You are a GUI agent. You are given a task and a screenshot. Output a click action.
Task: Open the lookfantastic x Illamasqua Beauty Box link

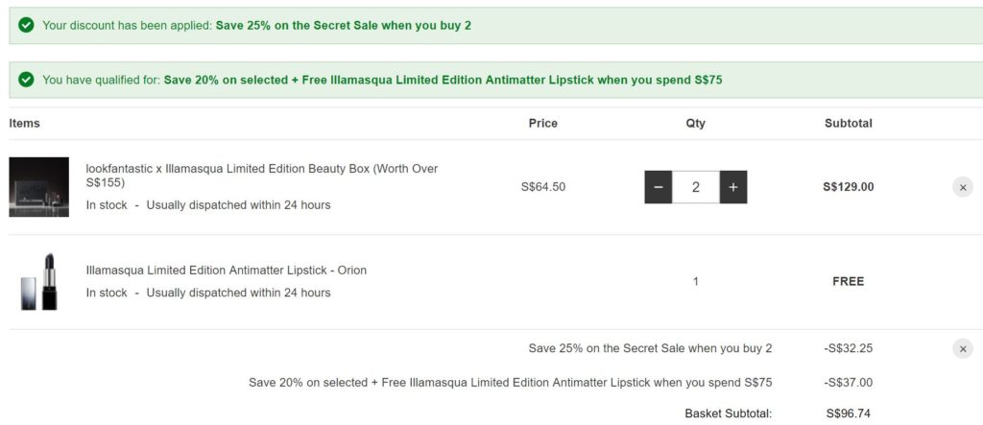261,175
